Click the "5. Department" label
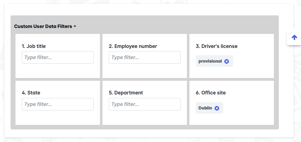This screenshot has height=142, width=301. [x=126, y=93]
